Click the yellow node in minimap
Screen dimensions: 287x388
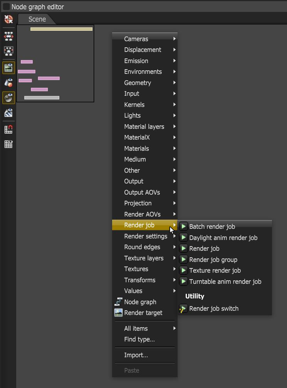pos(62,29)
